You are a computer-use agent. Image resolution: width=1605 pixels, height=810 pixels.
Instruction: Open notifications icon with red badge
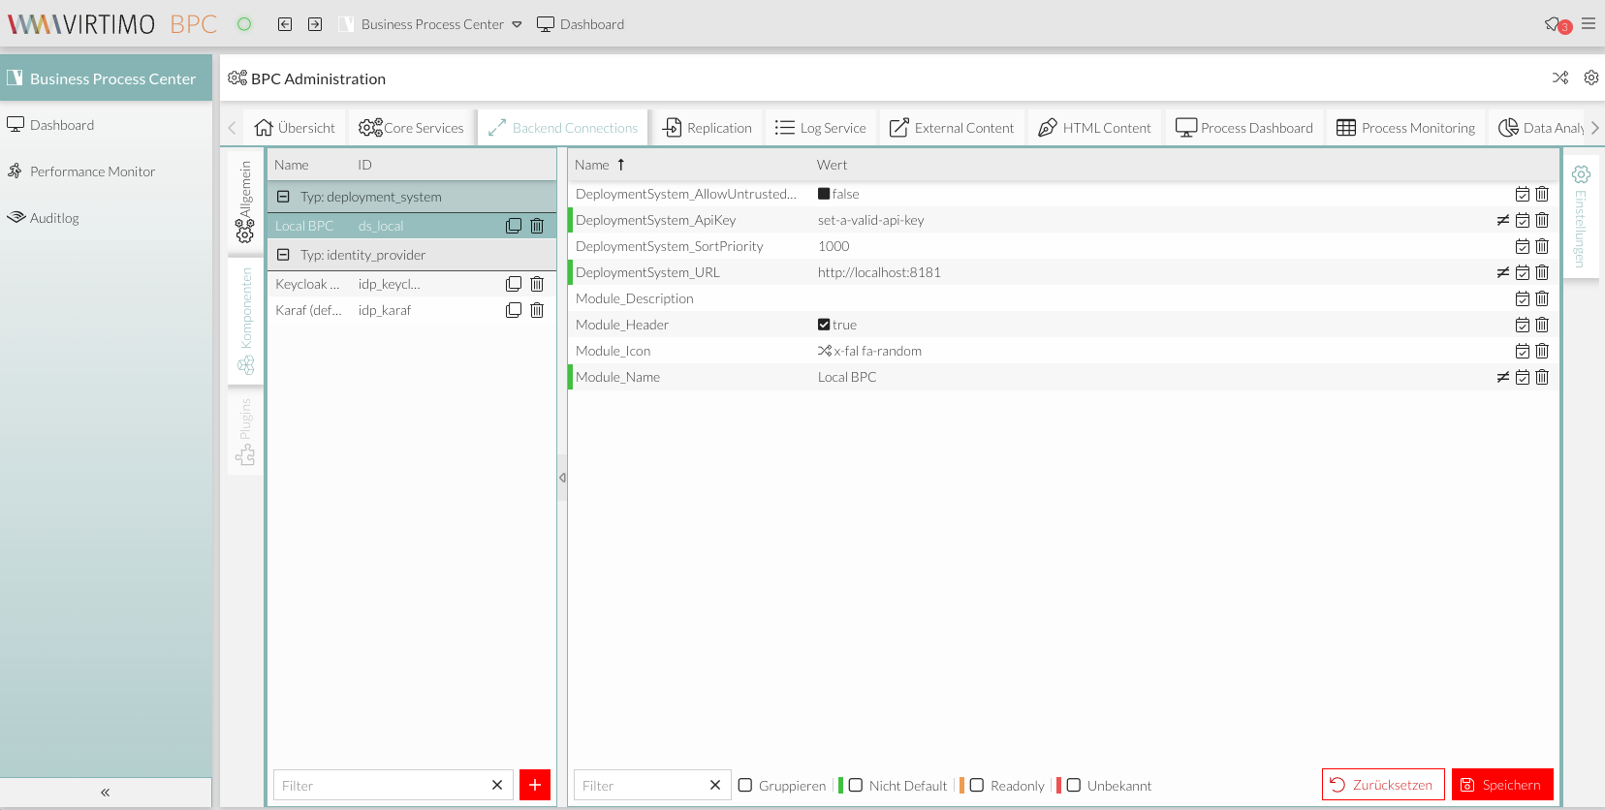click(1556, 24)
